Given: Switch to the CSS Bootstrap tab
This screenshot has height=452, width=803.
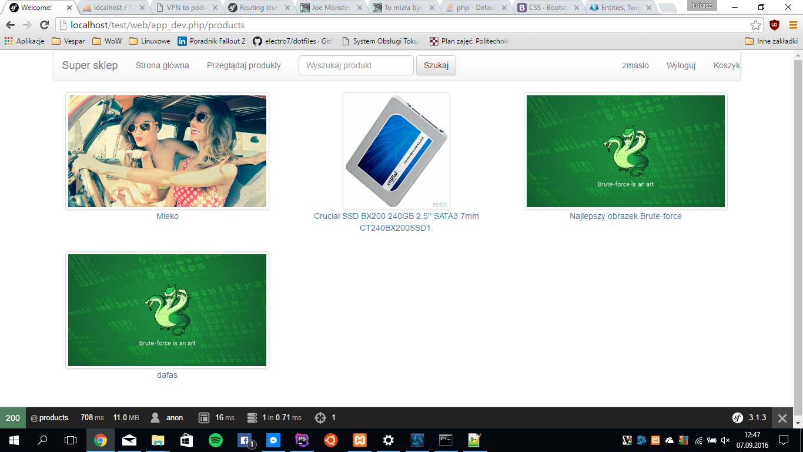Looking at the screenshot, I should click(x=547, y=8).
